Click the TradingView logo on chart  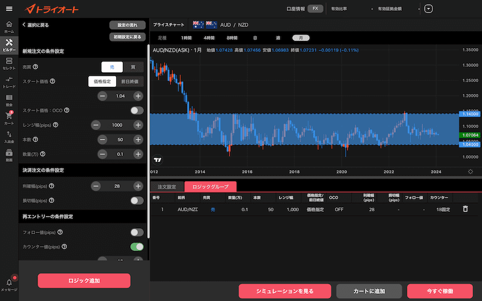pyautogui.click(x=158, y=160)
